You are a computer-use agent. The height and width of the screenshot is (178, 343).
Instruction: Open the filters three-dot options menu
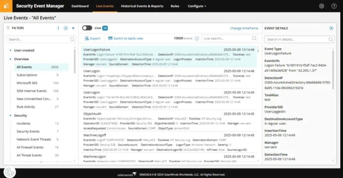point(58,28)
